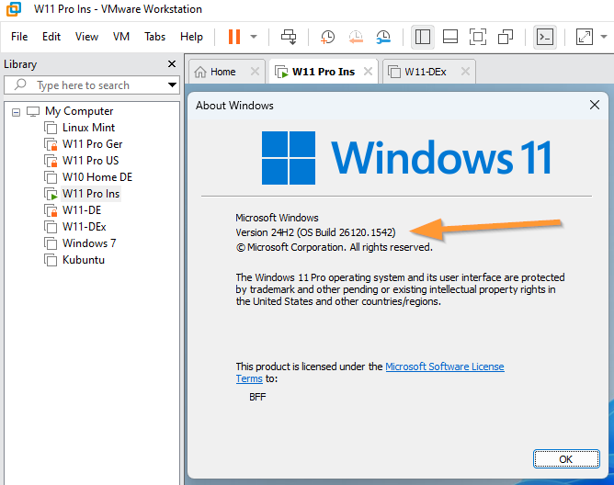Image resolution: width=614 pixels, height=485 pixels.
Task: Enter full screen mode icon
Action: (478, 37)
